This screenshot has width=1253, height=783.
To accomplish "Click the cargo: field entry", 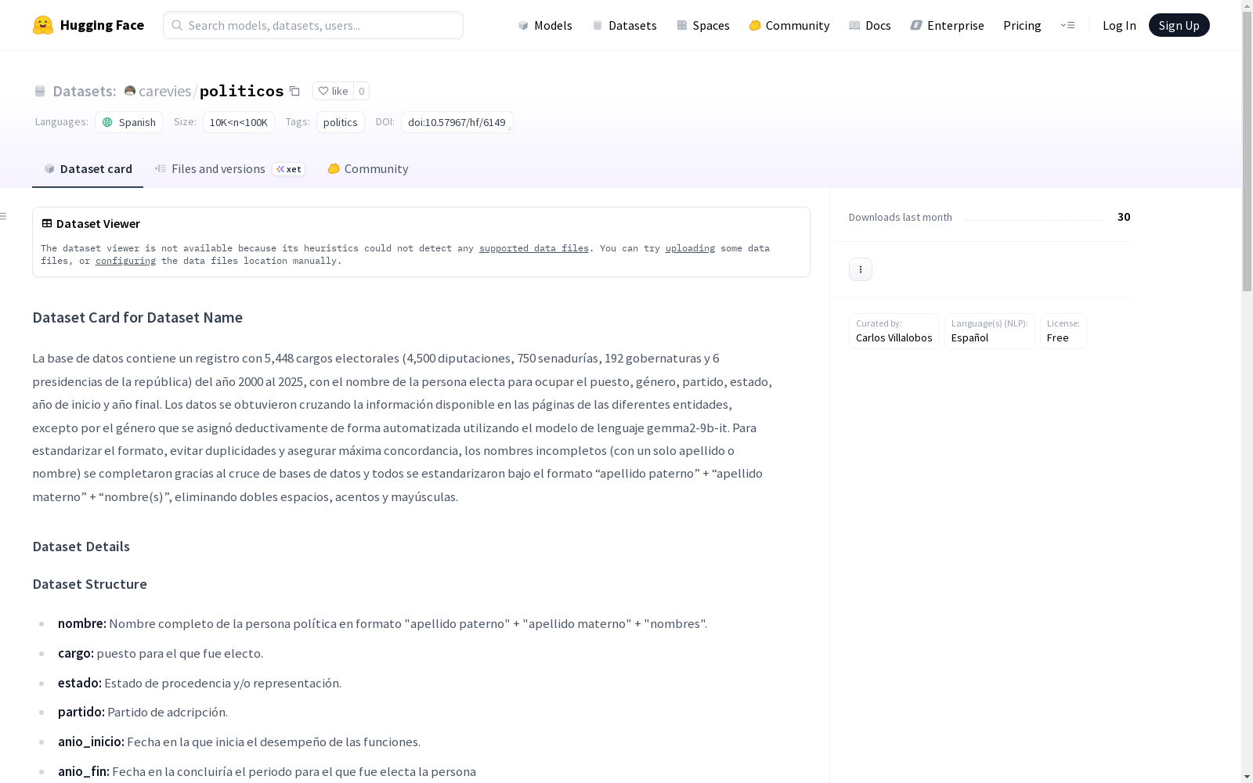I will pyautogui.click(x=161, y=653).
